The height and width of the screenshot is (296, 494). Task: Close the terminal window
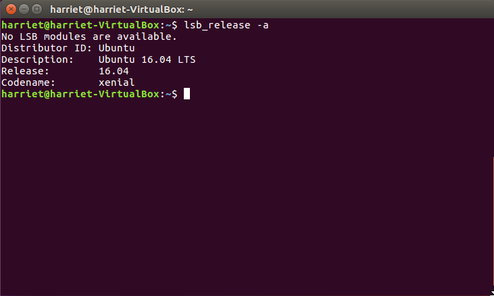(11, 9)
